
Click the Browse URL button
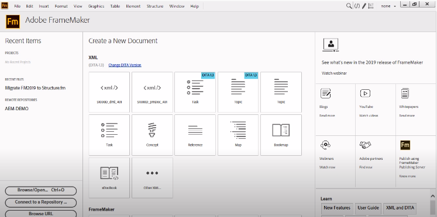[41, 213]
